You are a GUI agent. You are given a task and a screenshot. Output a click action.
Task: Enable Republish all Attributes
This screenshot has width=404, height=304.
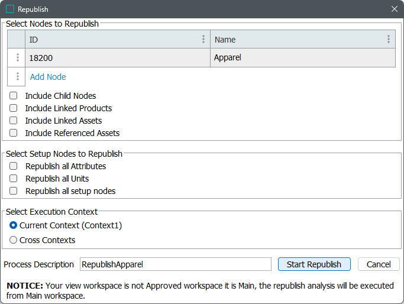click(14, 166)
